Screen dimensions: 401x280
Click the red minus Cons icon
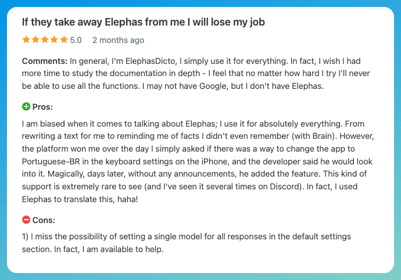coord(26,220)
